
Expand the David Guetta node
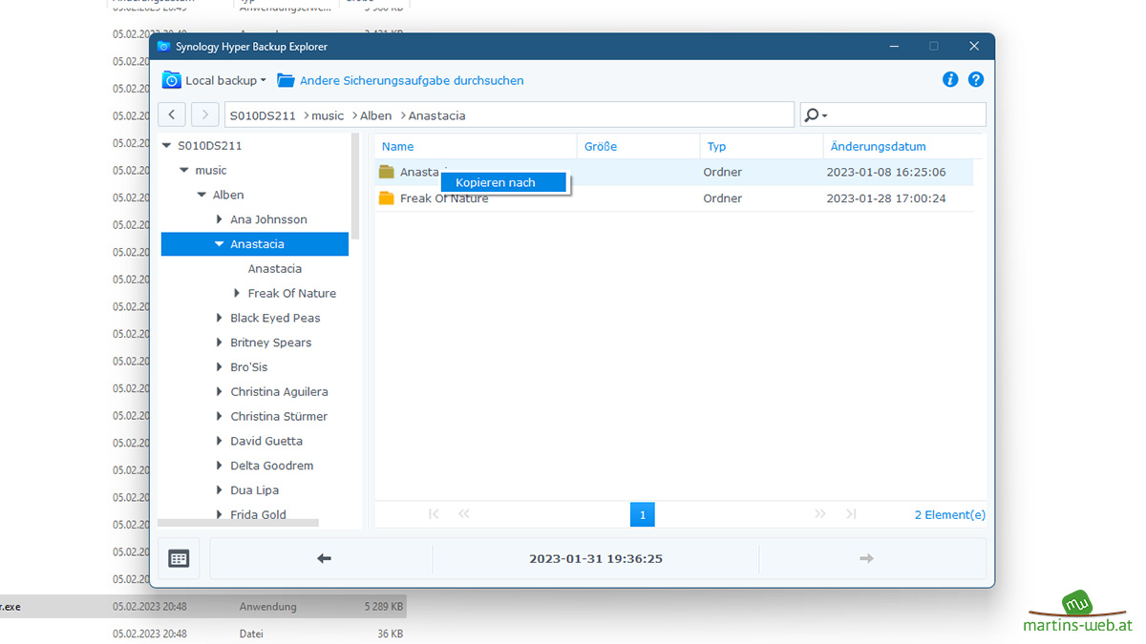coord(220,441)
